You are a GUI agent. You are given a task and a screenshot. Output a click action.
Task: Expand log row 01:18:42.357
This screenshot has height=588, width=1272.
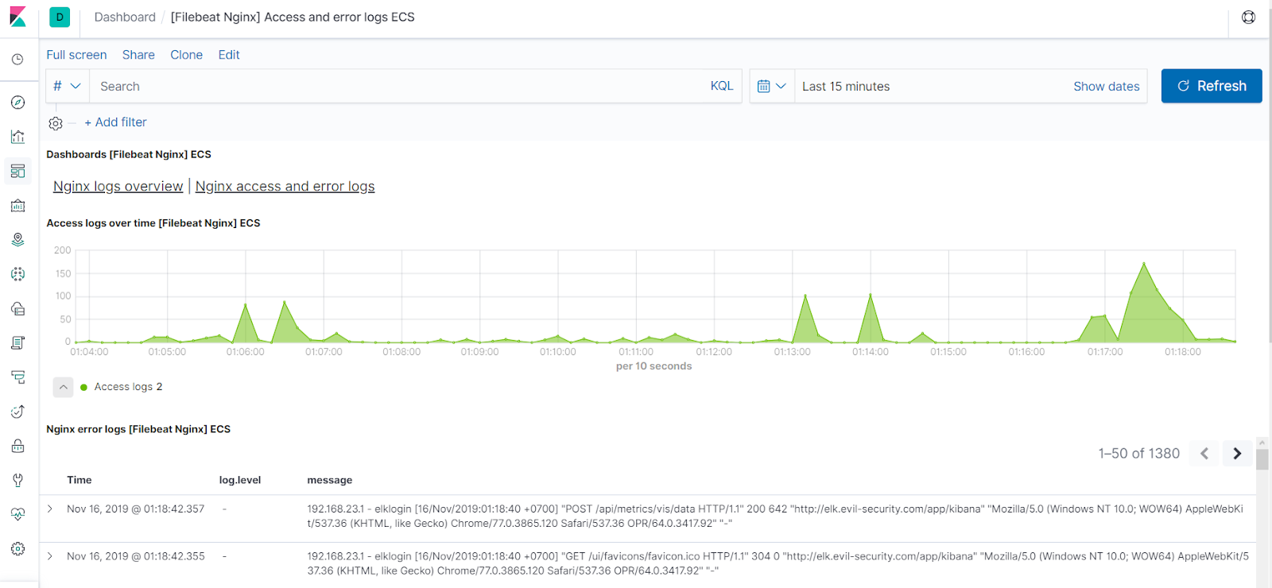pyautogui.click(x=50, y=509)
